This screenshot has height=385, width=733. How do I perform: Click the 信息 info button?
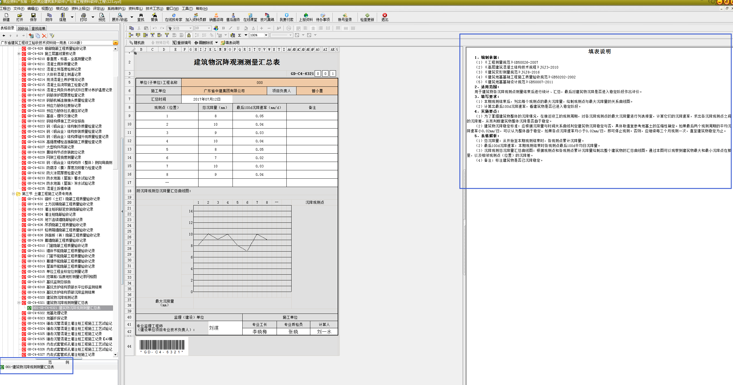(63, 17)
